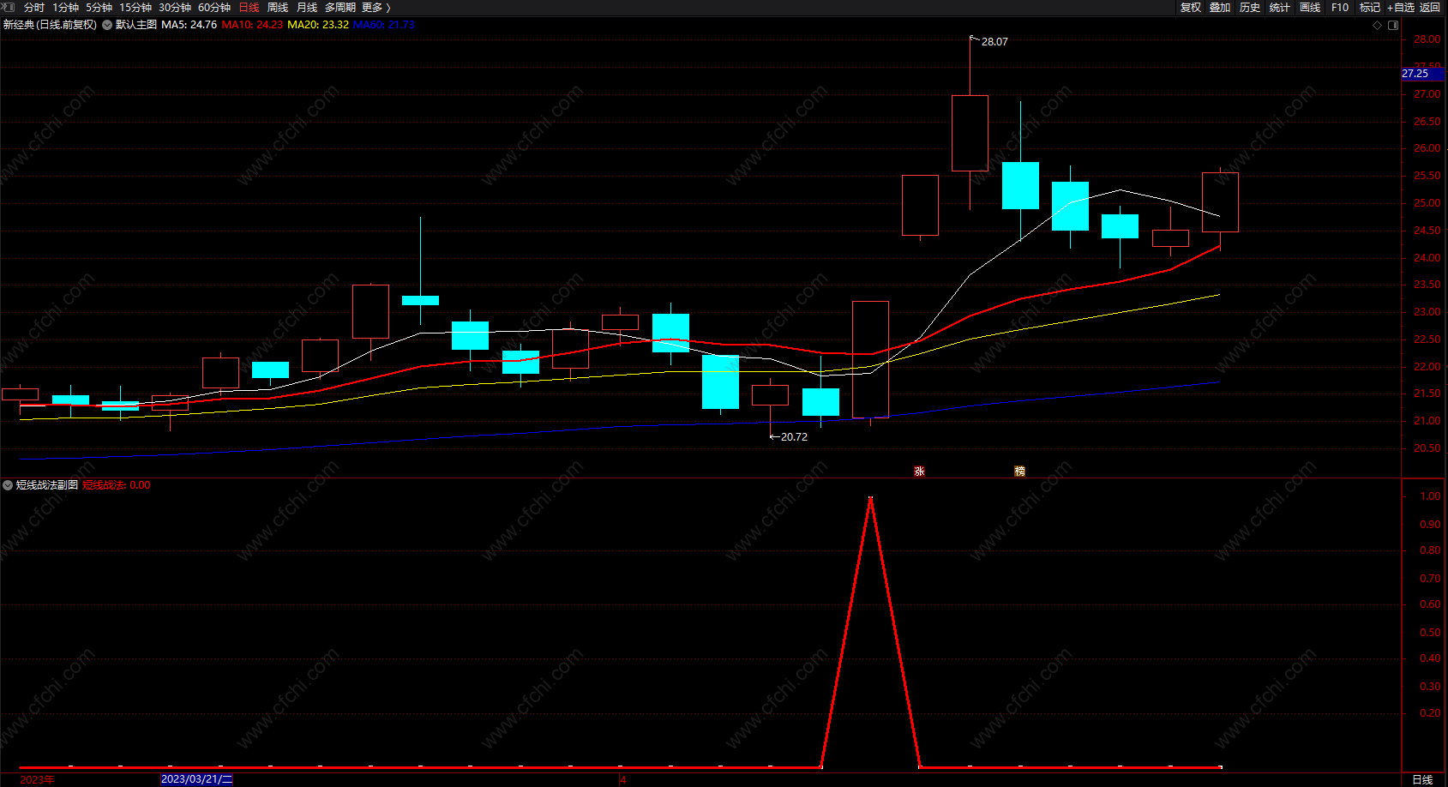The width and height of the screenshot is (1448, 787).
Task: Click the 榜 marker below the candles
Action: coord(1019,472)
